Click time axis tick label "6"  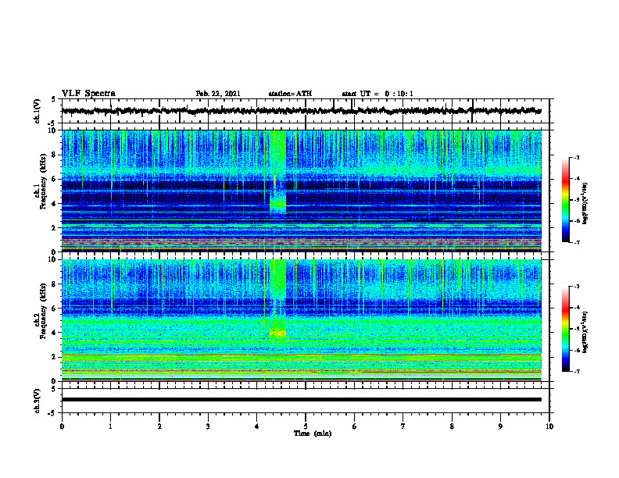pyautogui.click(x=355, y=426)
